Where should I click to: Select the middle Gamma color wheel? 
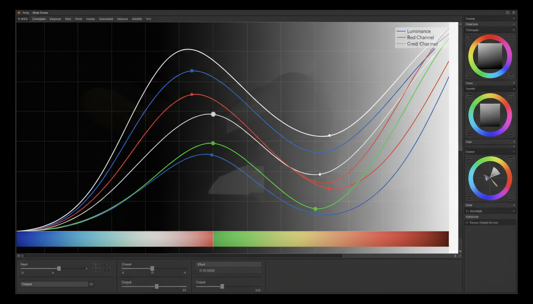pos(491,114)
